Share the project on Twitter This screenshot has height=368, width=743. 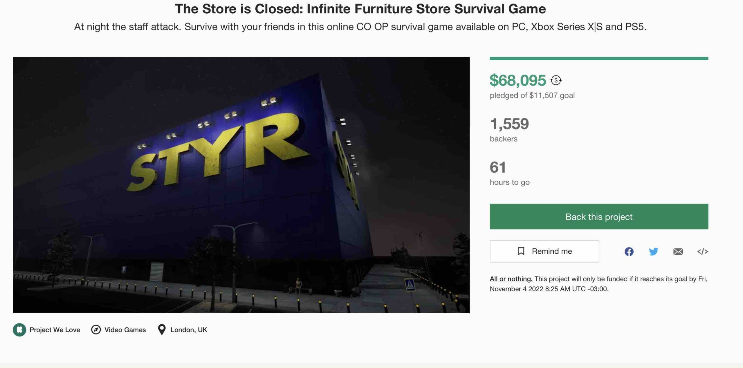(x=653, y=251)
